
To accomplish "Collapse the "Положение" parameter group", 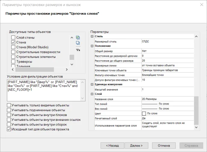I will [92, 46].
